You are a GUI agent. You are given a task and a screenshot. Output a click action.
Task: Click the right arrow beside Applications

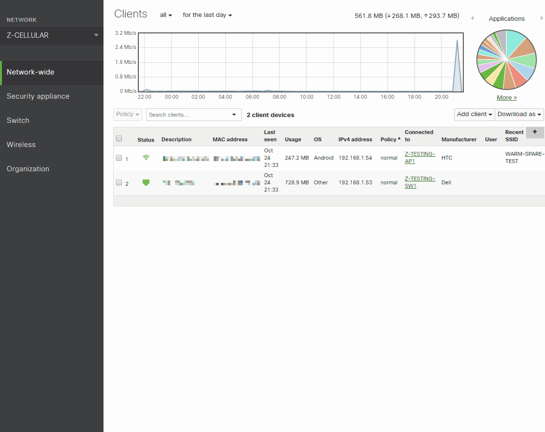(x=541, y=19)
